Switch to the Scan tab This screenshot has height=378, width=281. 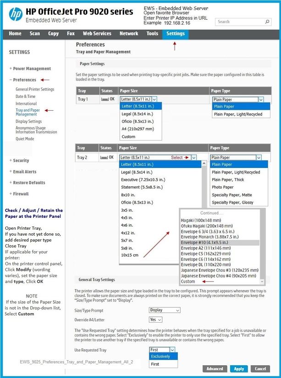35,33
